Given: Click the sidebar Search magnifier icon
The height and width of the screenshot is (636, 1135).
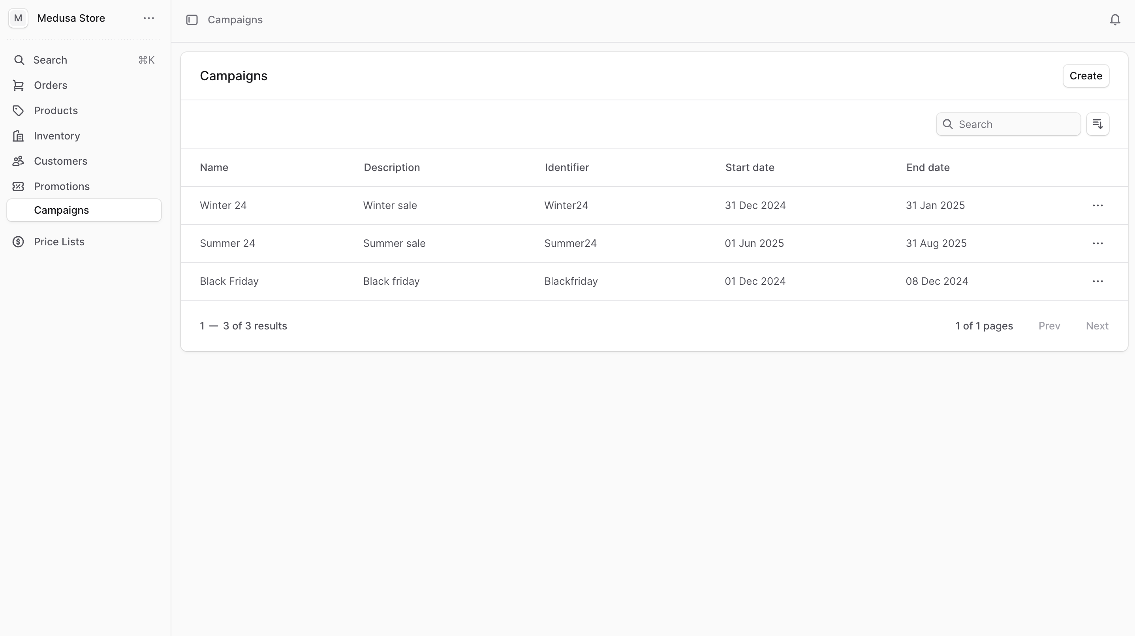Looking at the screenshot, I should click(x=19, y=60).
